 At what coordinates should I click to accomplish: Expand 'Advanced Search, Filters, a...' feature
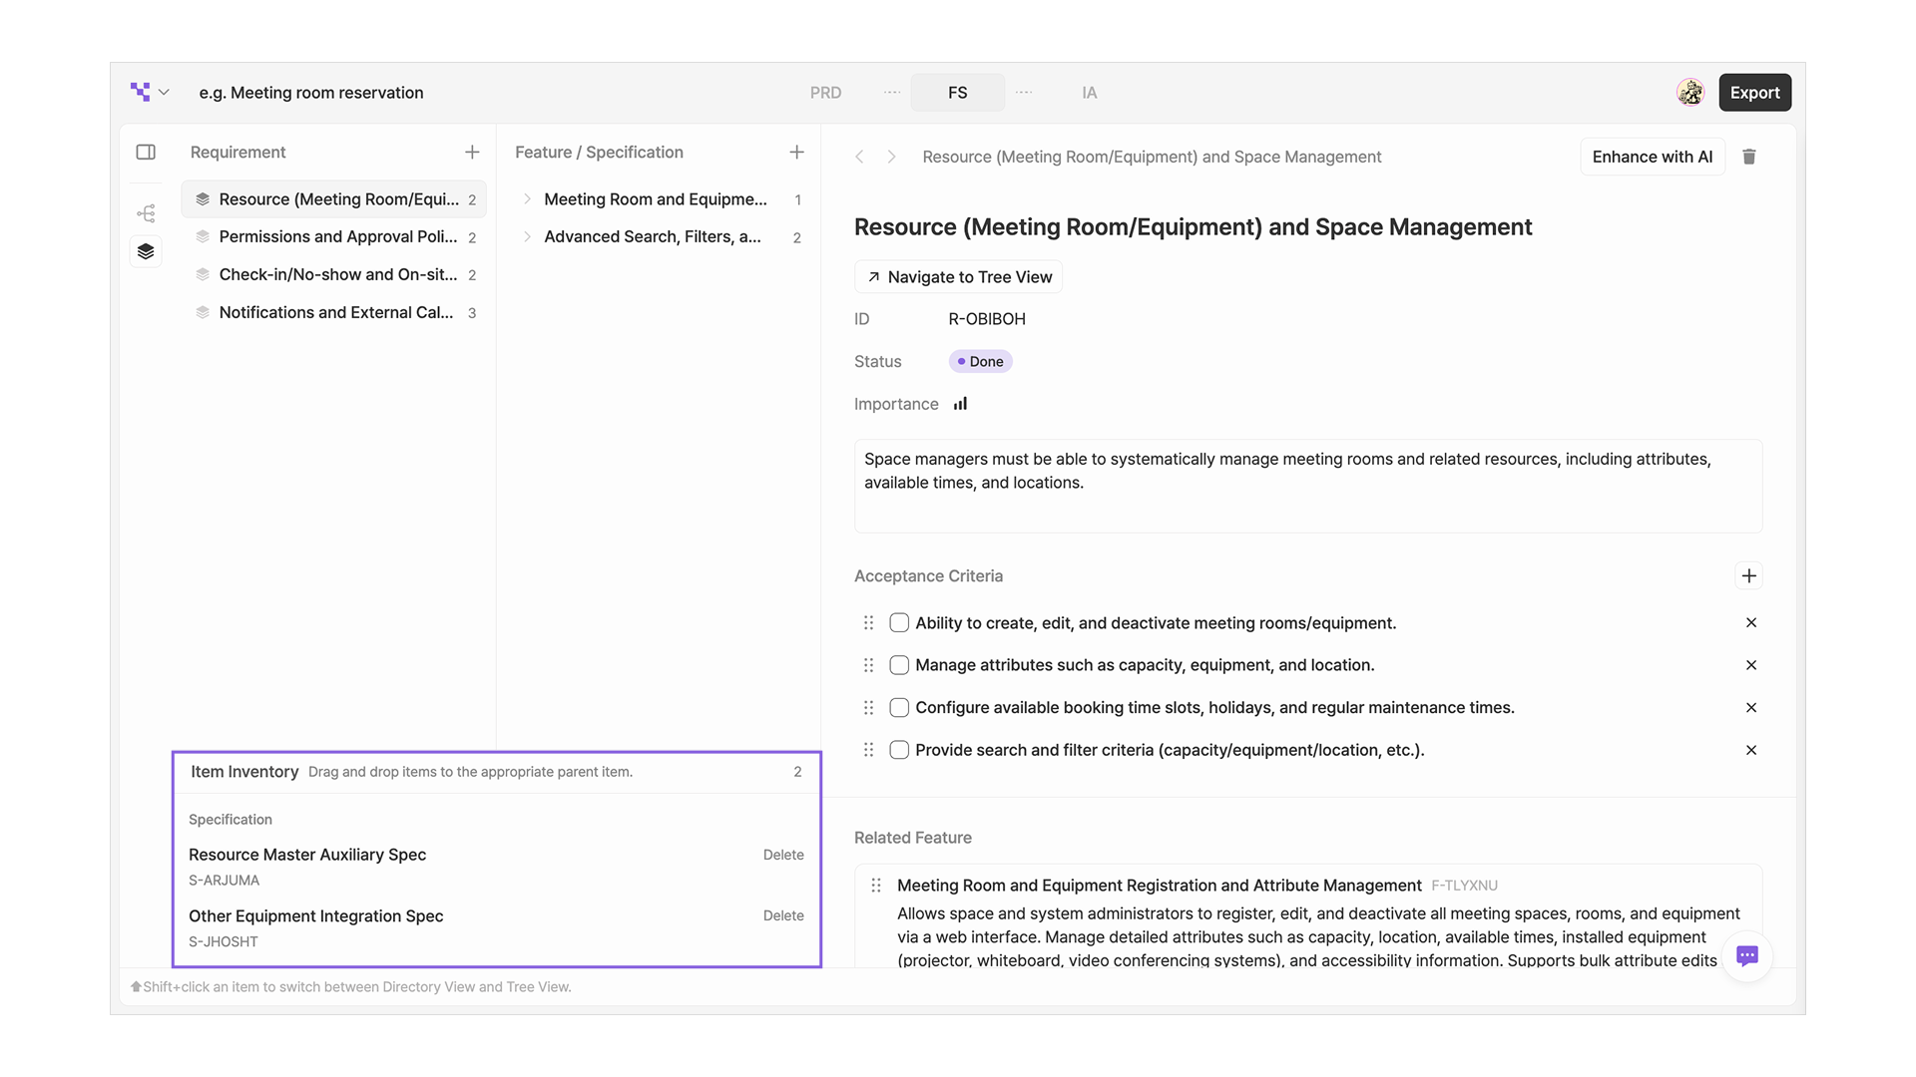tap(527, 237)
